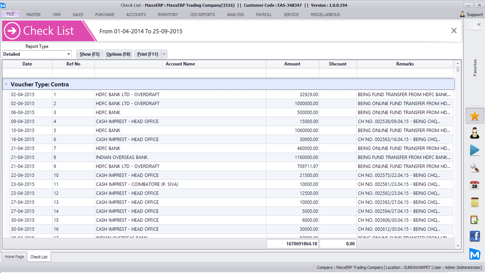Switch to the Home Page tab

pos(14,257)
